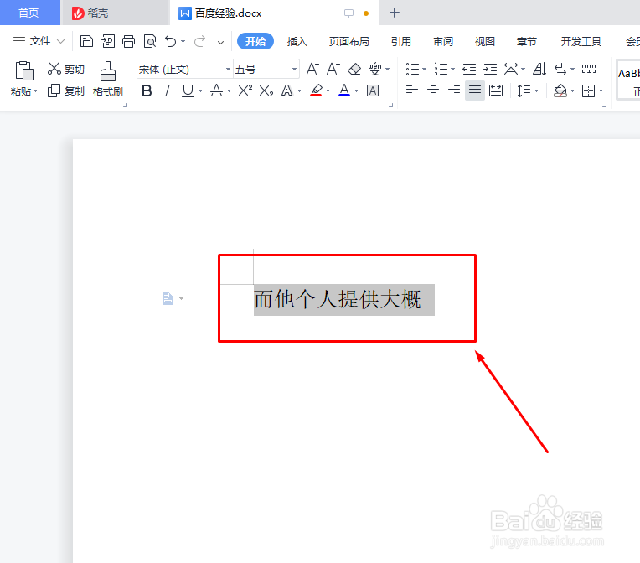Select the 开始 ribbon tab
Viewport: 640px width, 563px height.
[255, 41]
